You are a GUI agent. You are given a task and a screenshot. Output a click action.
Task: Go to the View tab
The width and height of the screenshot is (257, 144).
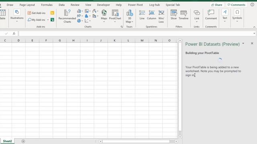(x=88, y=5)
